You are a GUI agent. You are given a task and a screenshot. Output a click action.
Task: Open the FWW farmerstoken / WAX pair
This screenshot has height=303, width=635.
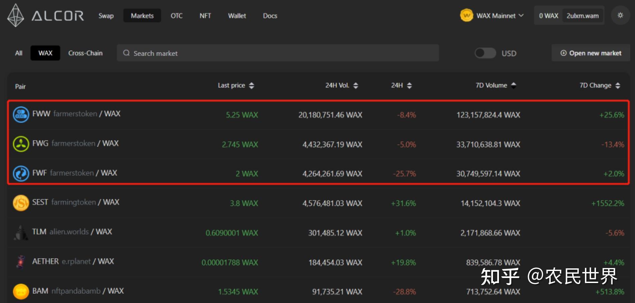coord(76,114)
